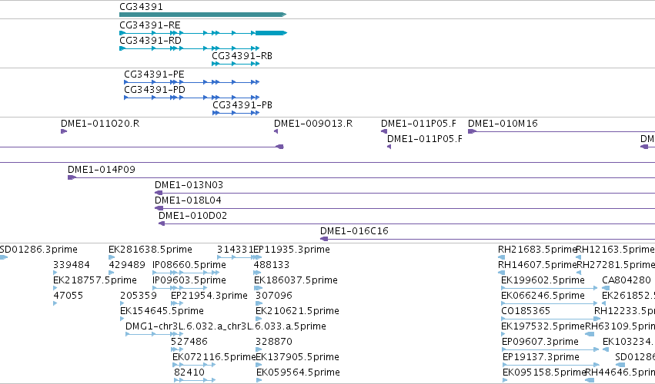Select the DME1-011O20.R clone label
Viewport: 655px width, 384px height.
pyautogui.click(x=100, y=124)
